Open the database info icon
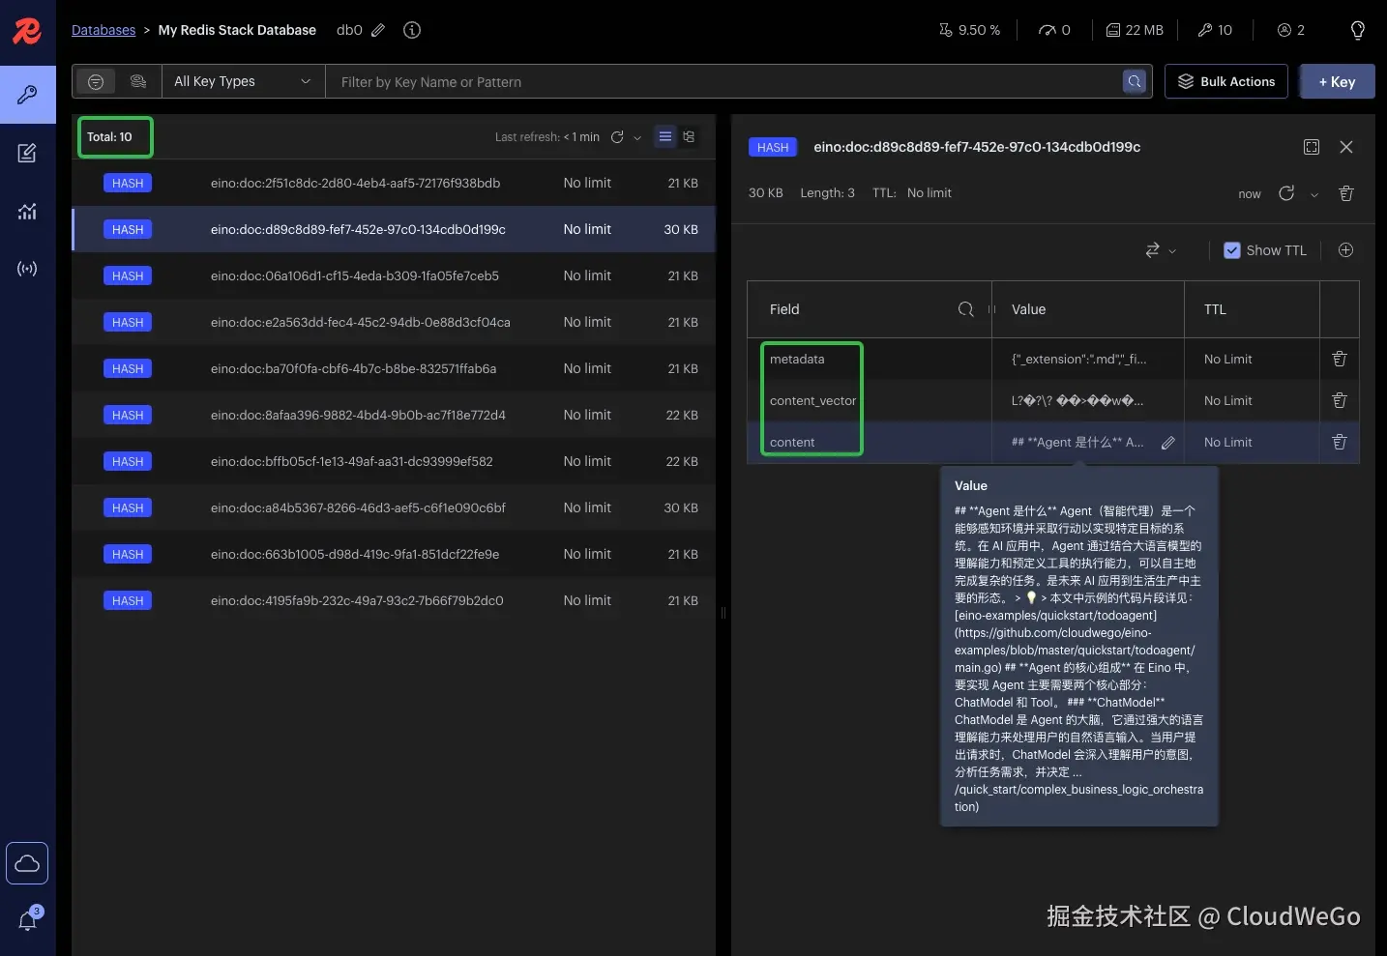 [x=412, y=30]
